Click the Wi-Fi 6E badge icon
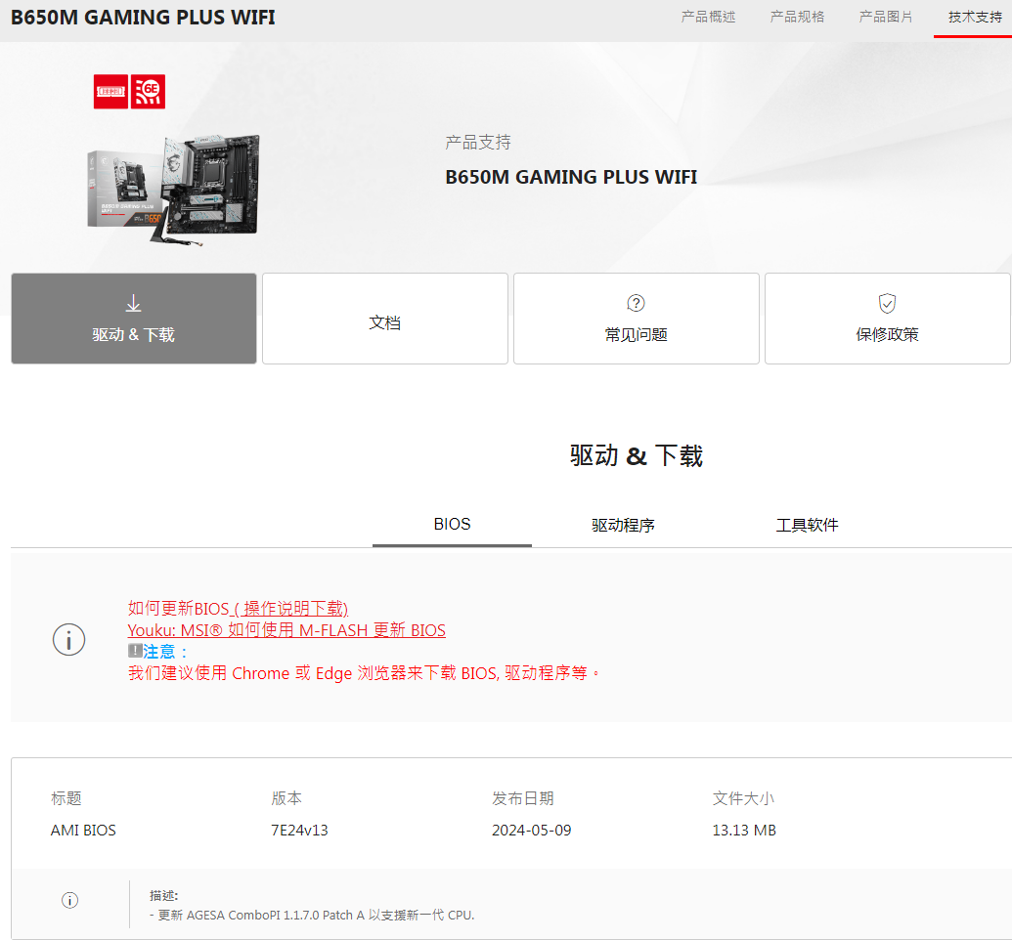Screen dimensions: 1012x940 click(x=148, y=92)
